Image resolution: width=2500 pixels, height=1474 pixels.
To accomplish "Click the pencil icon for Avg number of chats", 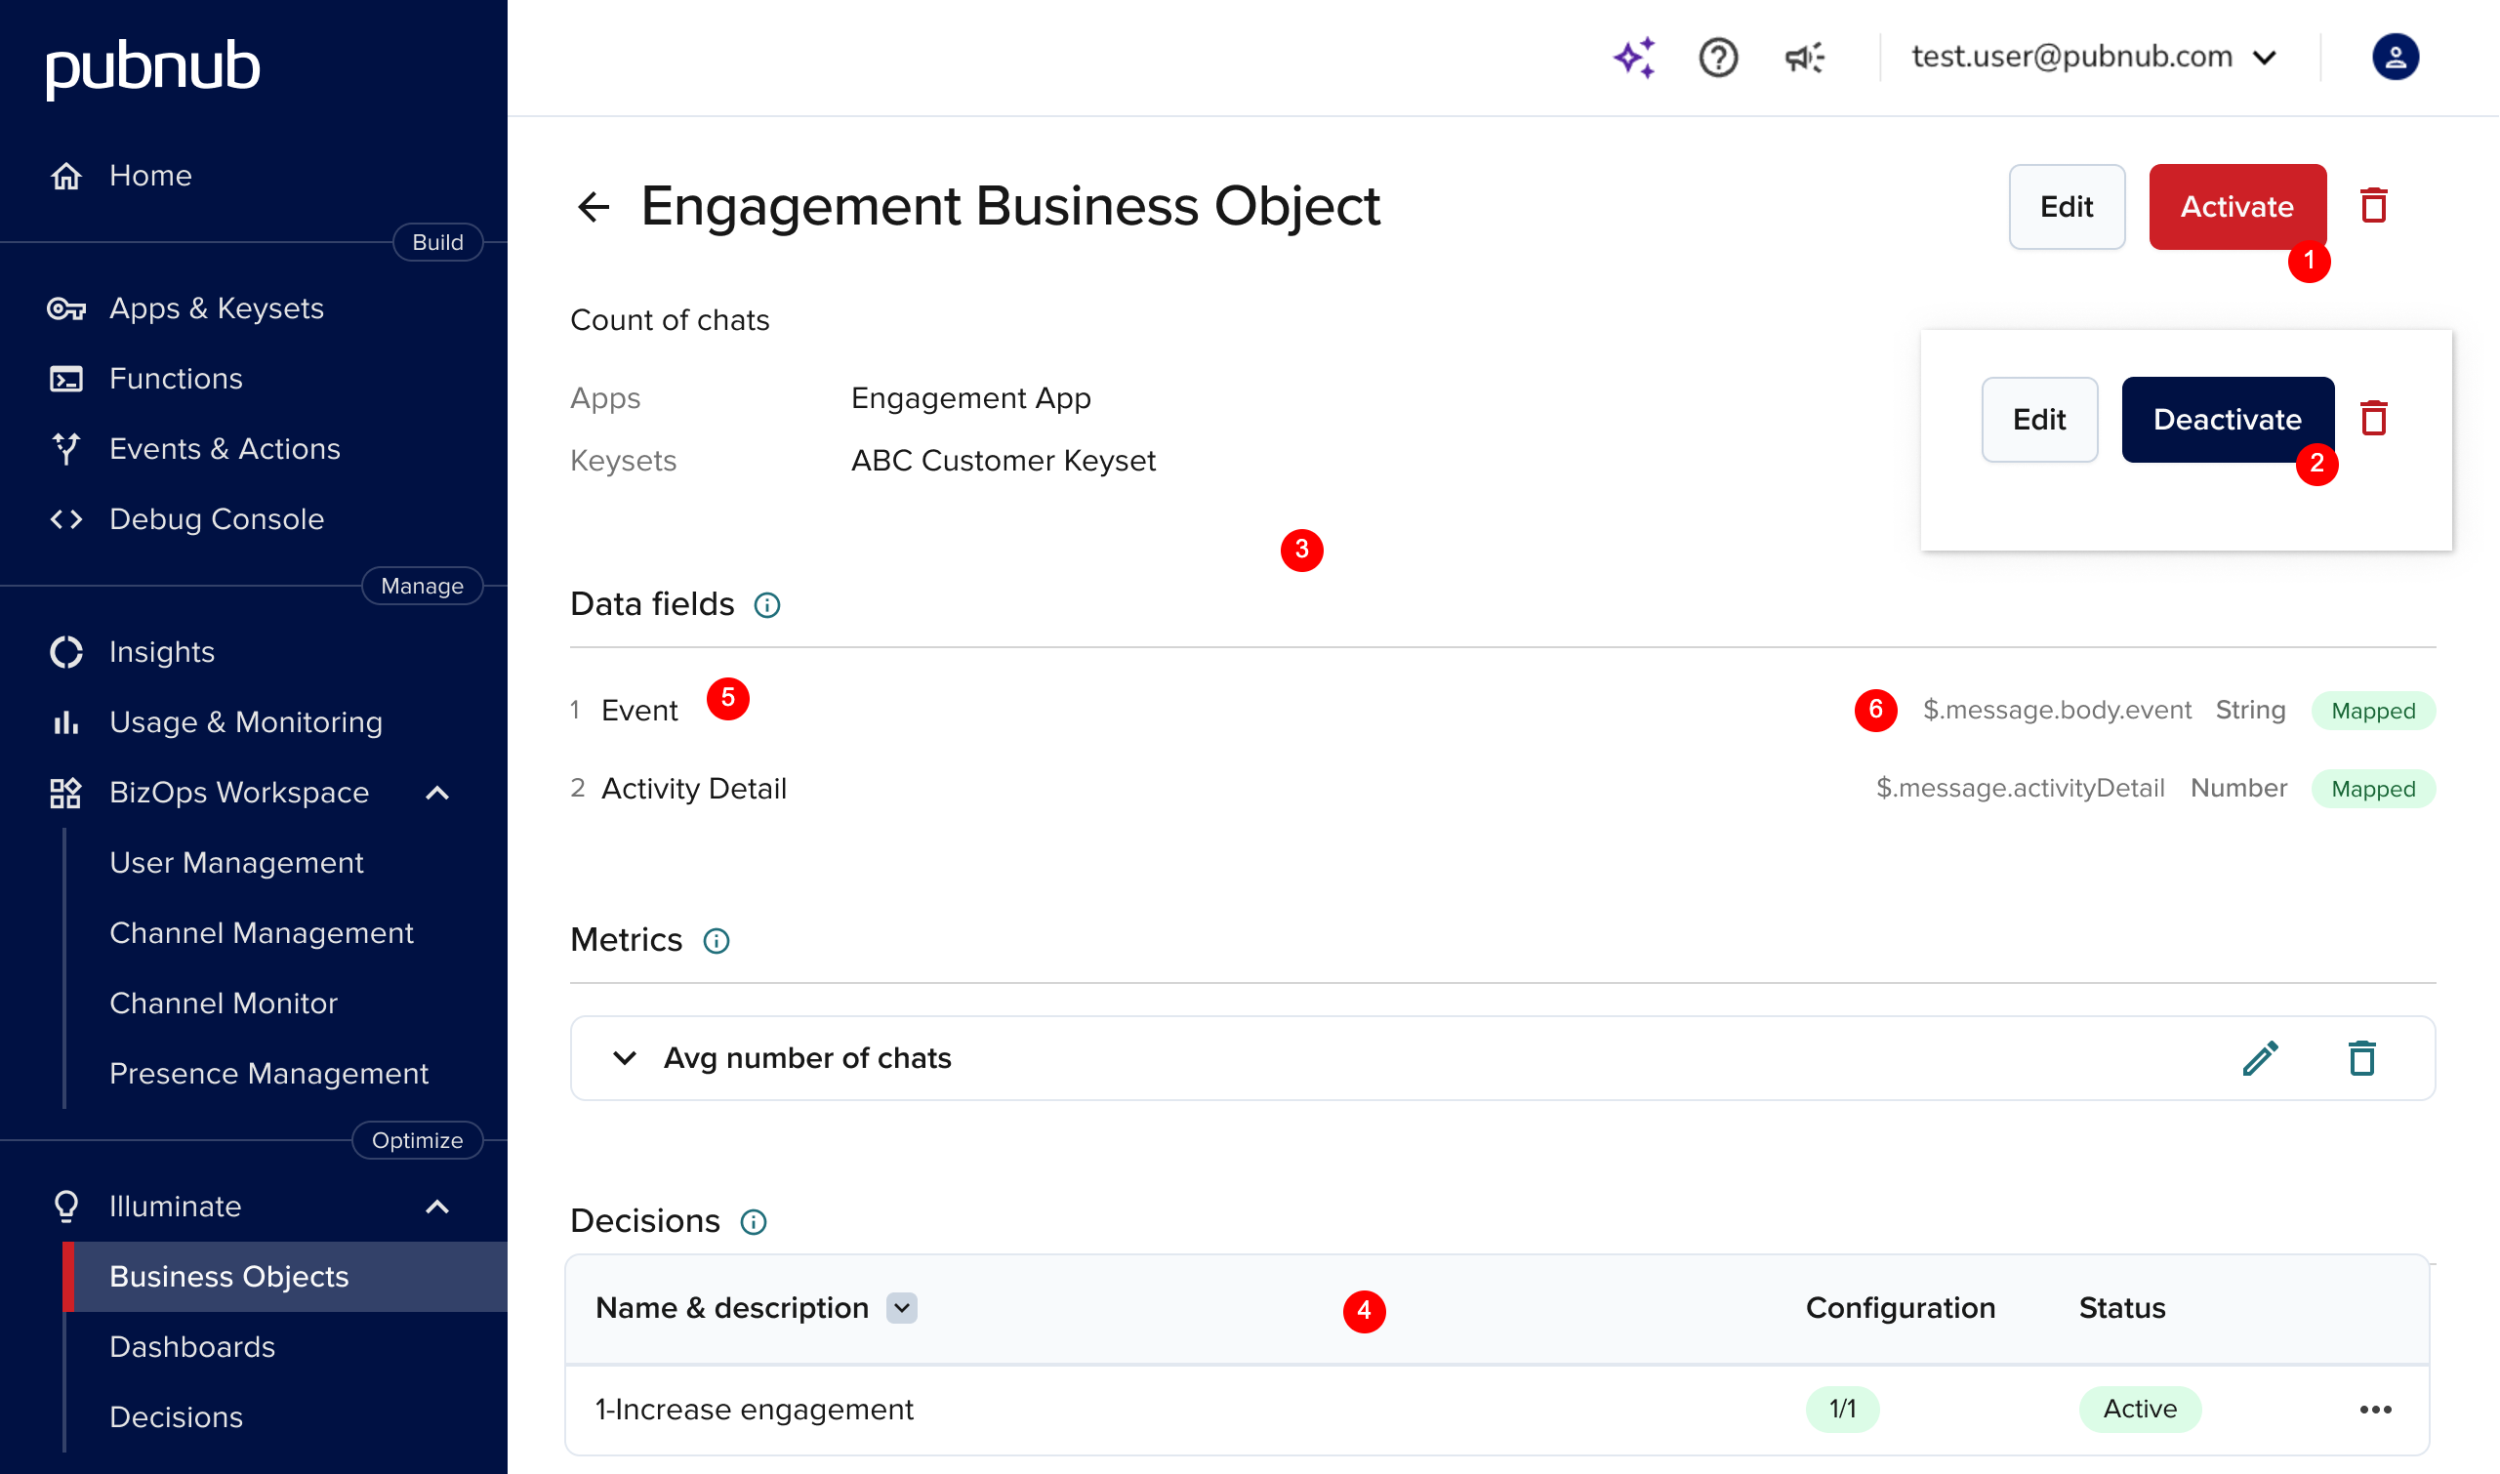I will (x=2260, y=1058).
